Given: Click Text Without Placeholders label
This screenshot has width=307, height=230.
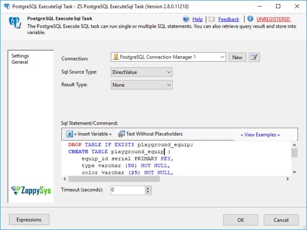Looking at the screenshot, I should (x=154, y=134).
